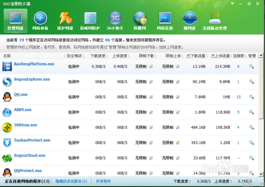The image size is (265, 187).
Task: Click the vertical scrollbar of the program list
Action: (x=261, y=111)
